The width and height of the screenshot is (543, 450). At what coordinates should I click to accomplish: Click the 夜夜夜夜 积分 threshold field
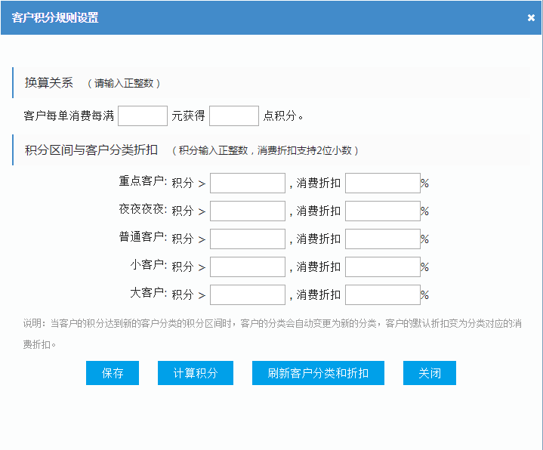pos(248,211)
